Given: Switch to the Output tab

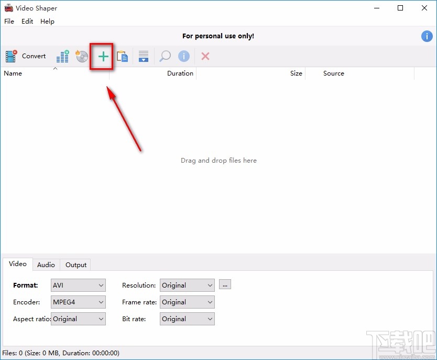Looking at the screenshot, I should coord(76,265).
